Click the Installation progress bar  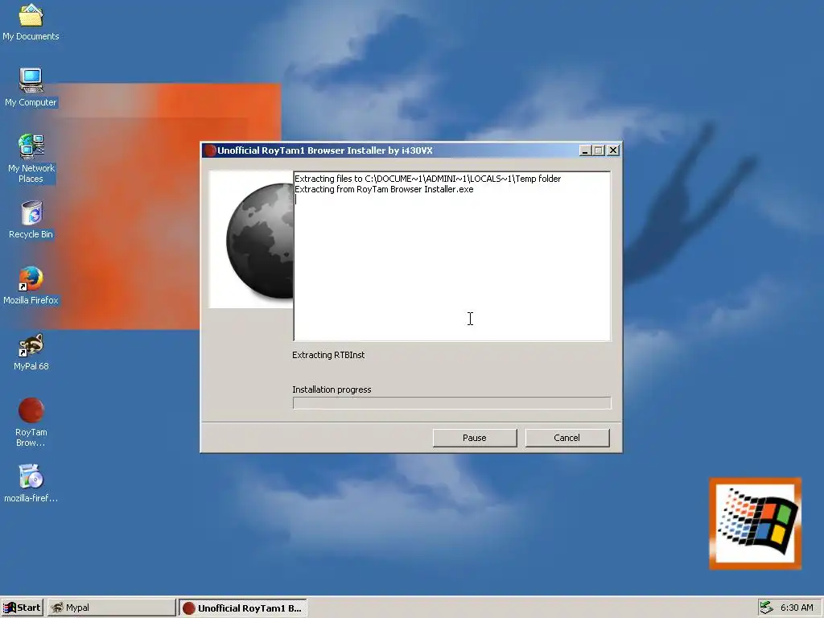(x=452, y=403)
